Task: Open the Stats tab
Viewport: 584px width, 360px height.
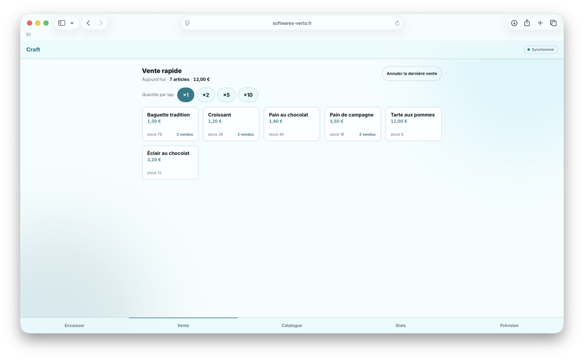Action: pyautogui.click(x=400, y=325)
